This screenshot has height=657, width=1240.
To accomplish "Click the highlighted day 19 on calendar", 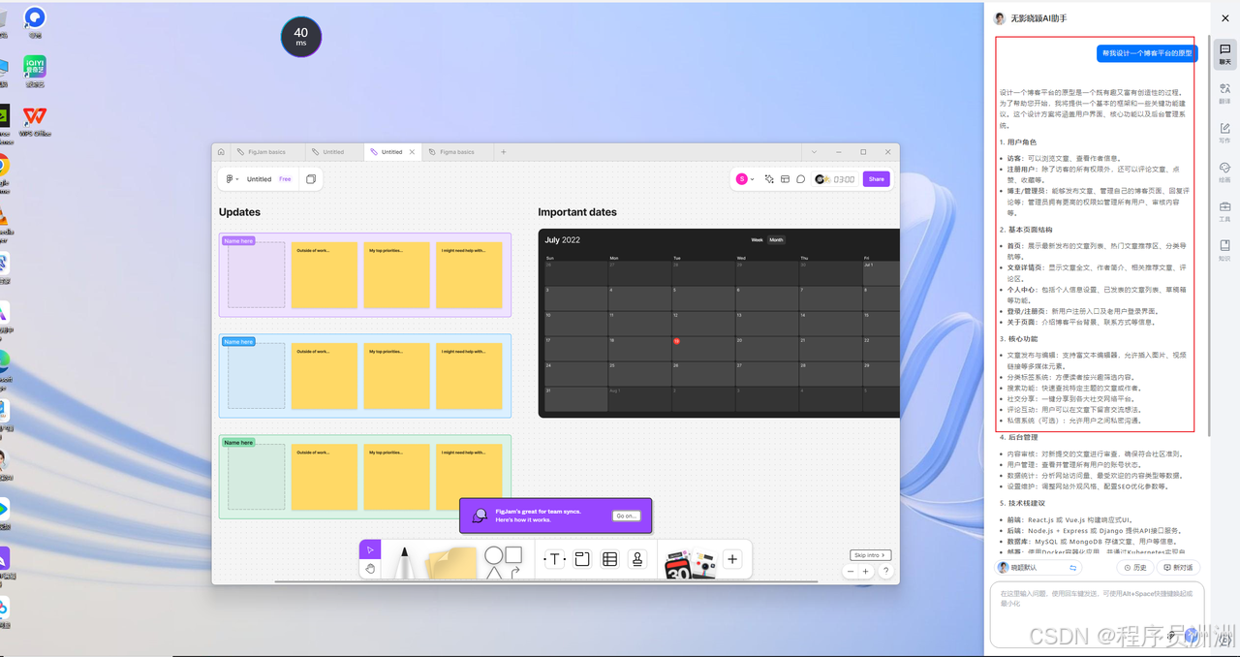I will (676, 341).
